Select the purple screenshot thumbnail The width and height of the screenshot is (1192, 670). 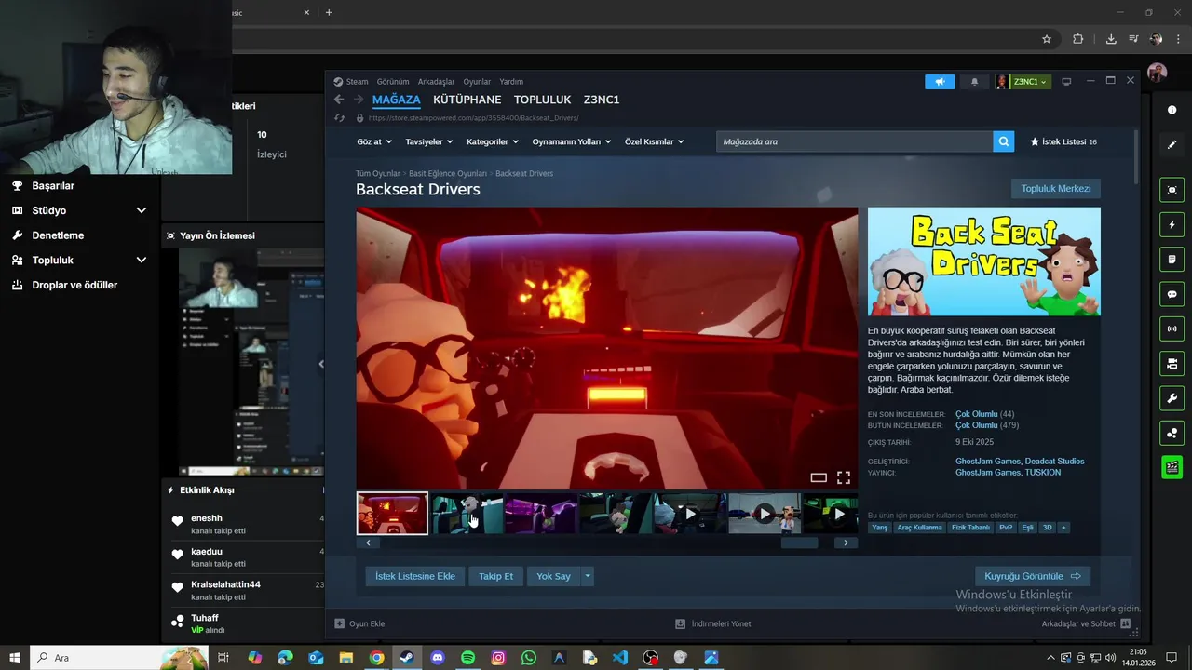click(541, 514)
